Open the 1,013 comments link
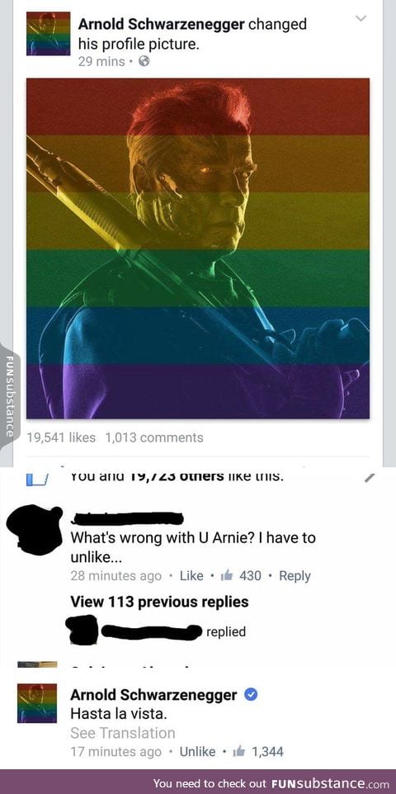Viewport: 396px width, 794px height. click(x=154, y=437)
